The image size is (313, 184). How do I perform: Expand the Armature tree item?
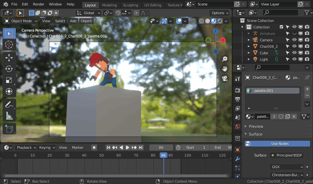coord(249,34)
